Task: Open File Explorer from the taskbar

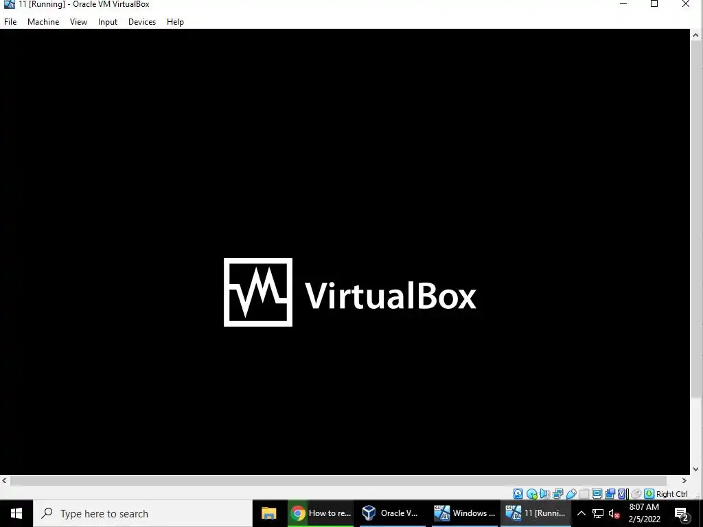Action: point(269,513)
